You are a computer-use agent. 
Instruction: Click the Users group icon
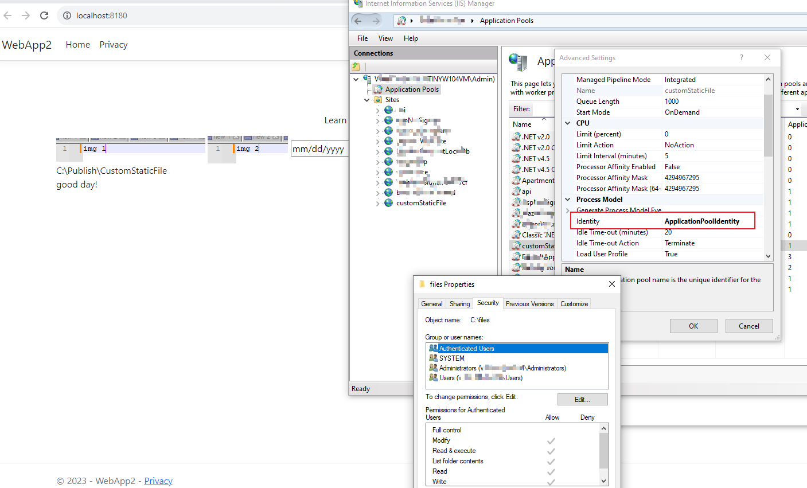pos(434,377)
